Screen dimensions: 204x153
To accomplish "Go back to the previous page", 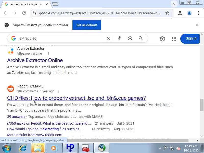I will pos(6,13).
